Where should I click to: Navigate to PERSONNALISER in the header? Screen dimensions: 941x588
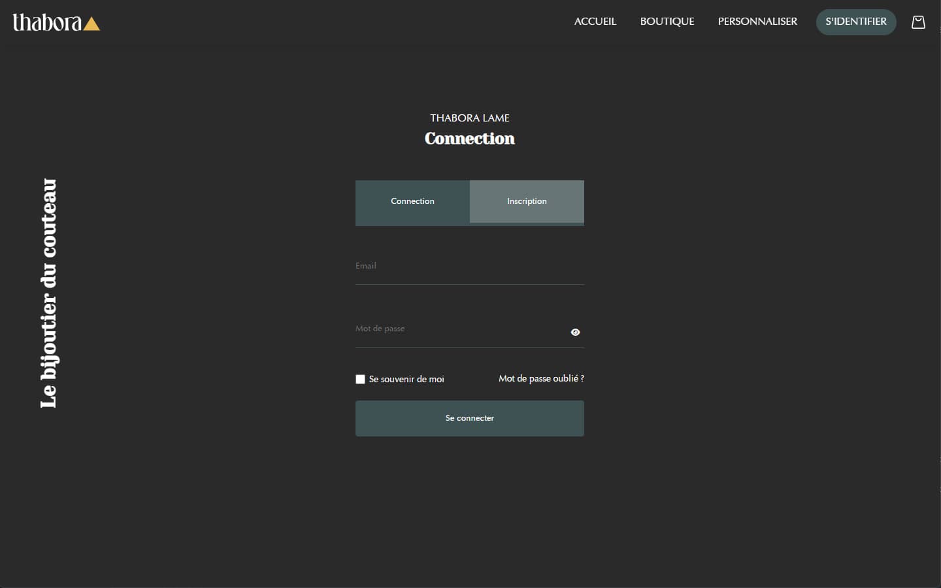coord(757,22)
